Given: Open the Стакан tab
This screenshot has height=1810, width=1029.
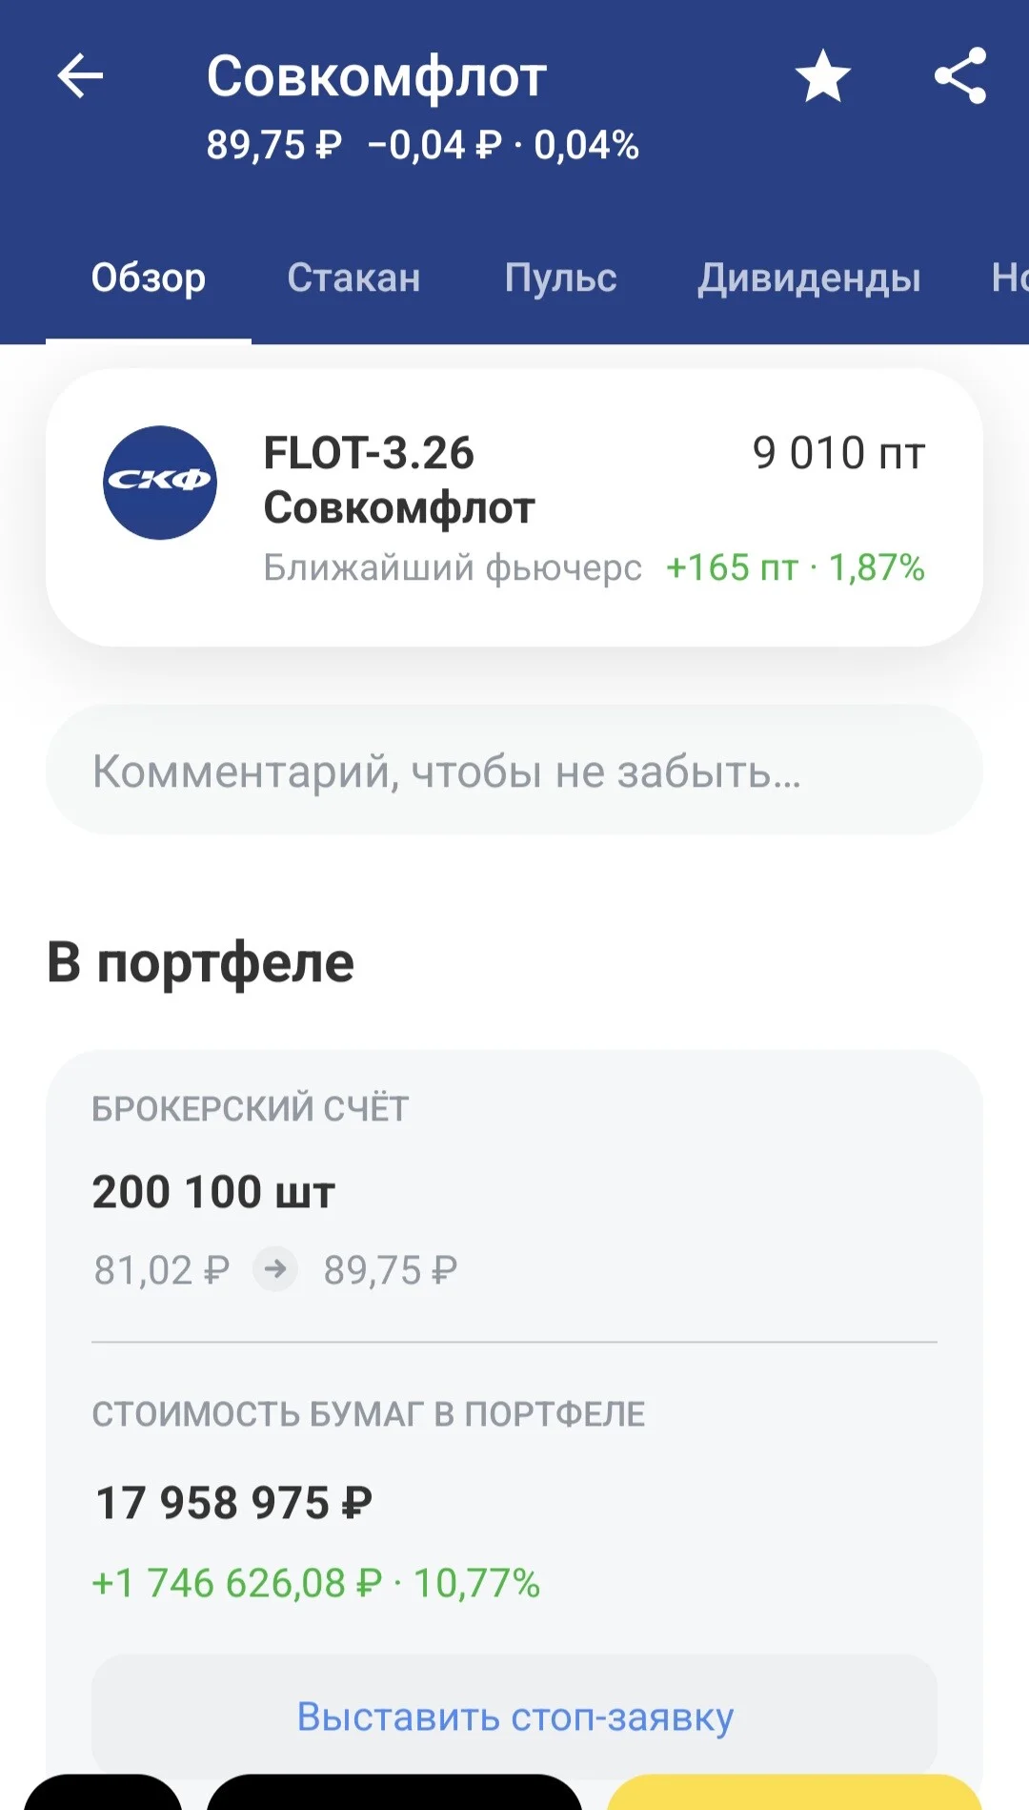Looking at the screenshot, I should 354,278.
